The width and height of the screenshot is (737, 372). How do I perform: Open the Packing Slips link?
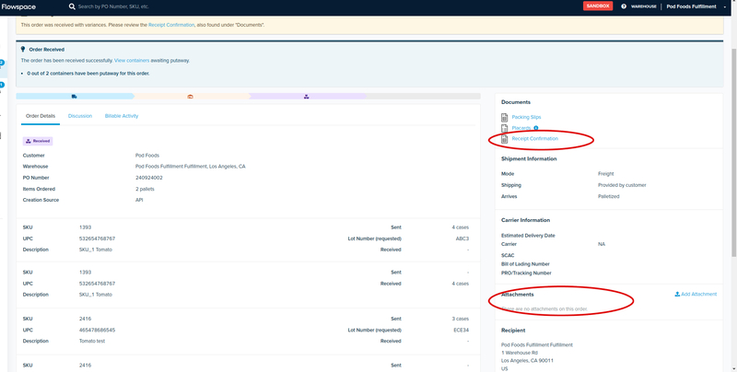pos(526,117)
